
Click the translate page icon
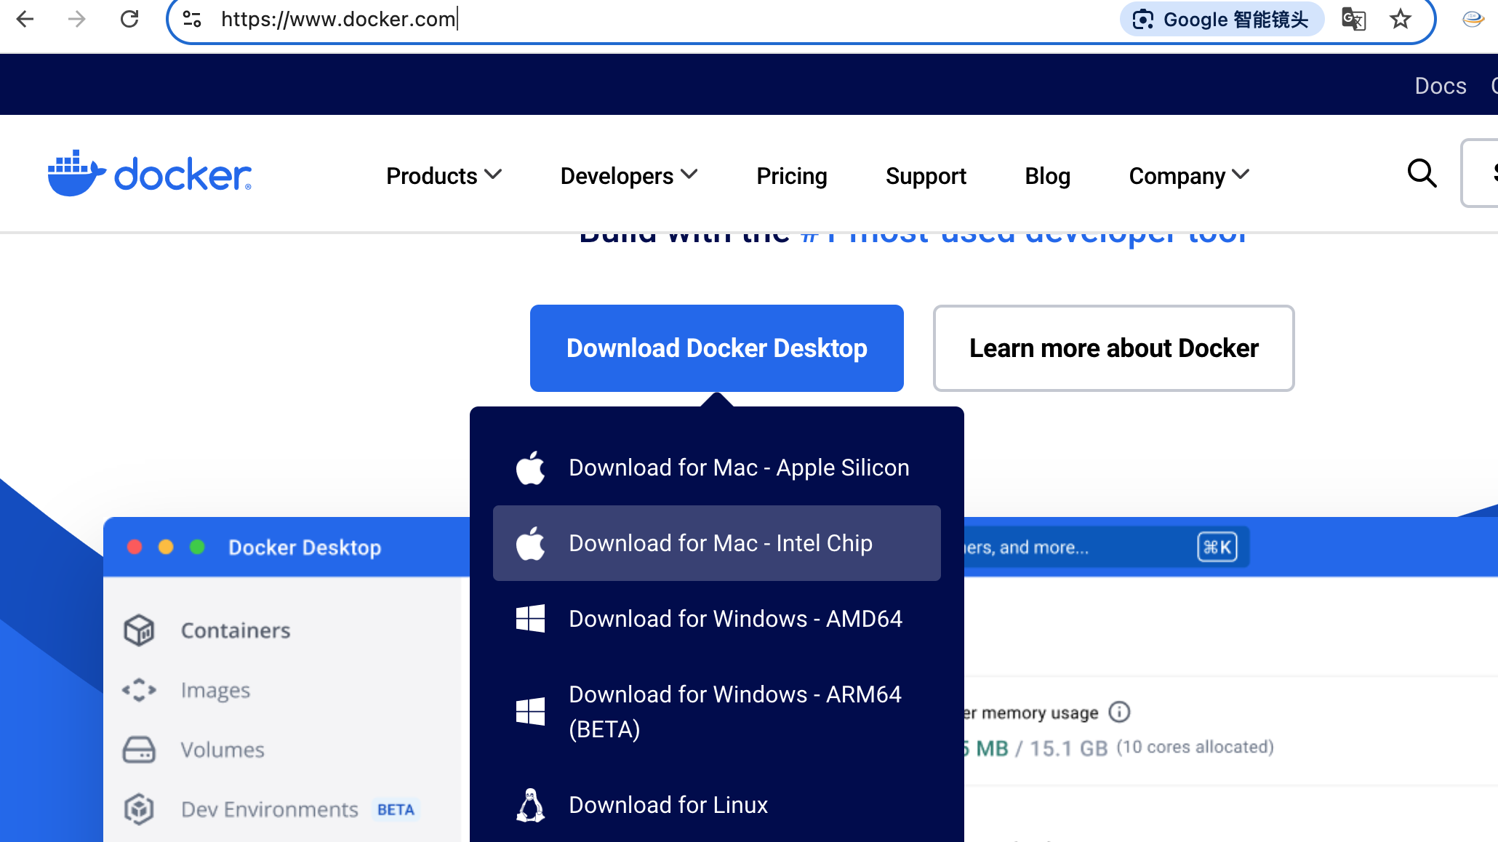(x=1354, y=20)
